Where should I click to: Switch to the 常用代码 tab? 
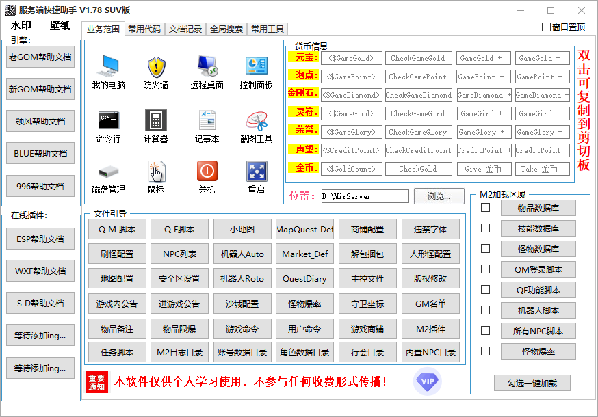144,29
